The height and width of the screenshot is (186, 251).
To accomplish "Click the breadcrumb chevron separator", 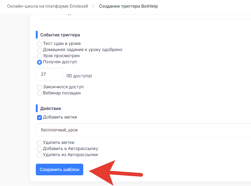I will click(x=93, y=6).
